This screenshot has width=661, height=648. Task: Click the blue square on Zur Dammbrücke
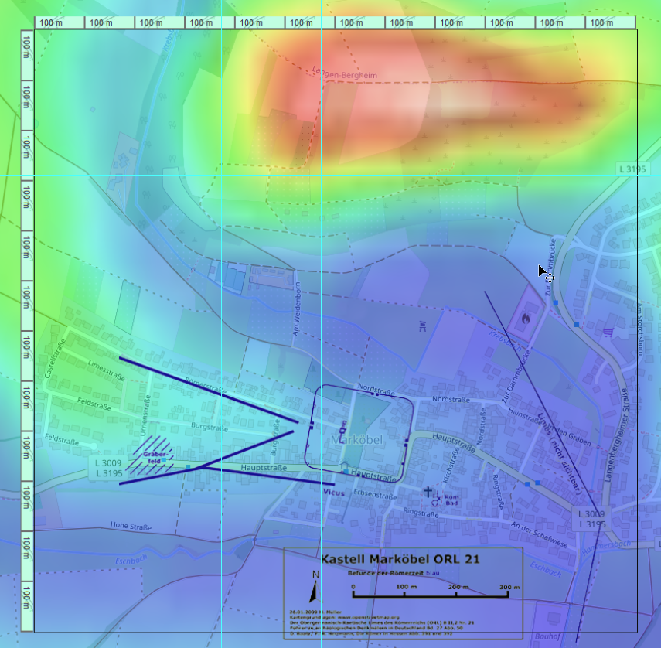[x=556, y=302]
